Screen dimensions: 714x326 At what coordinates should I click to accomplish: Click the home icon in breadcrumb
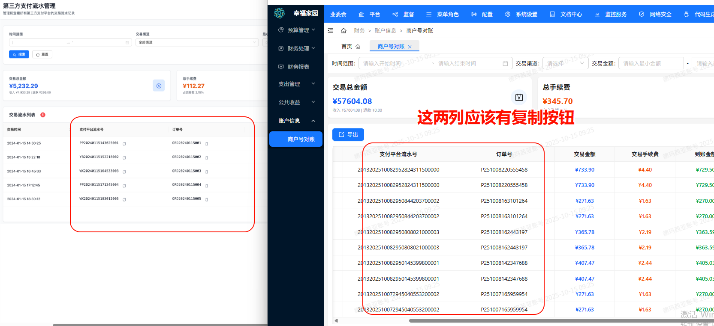(x=343, y=31)
